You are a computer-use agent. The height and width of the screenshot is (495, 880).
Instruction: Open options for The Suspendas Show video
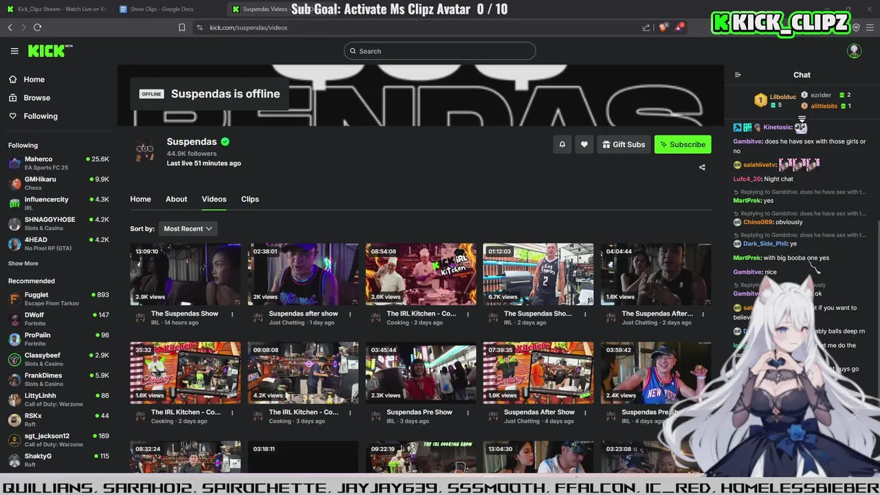click(x=232, y=314)
